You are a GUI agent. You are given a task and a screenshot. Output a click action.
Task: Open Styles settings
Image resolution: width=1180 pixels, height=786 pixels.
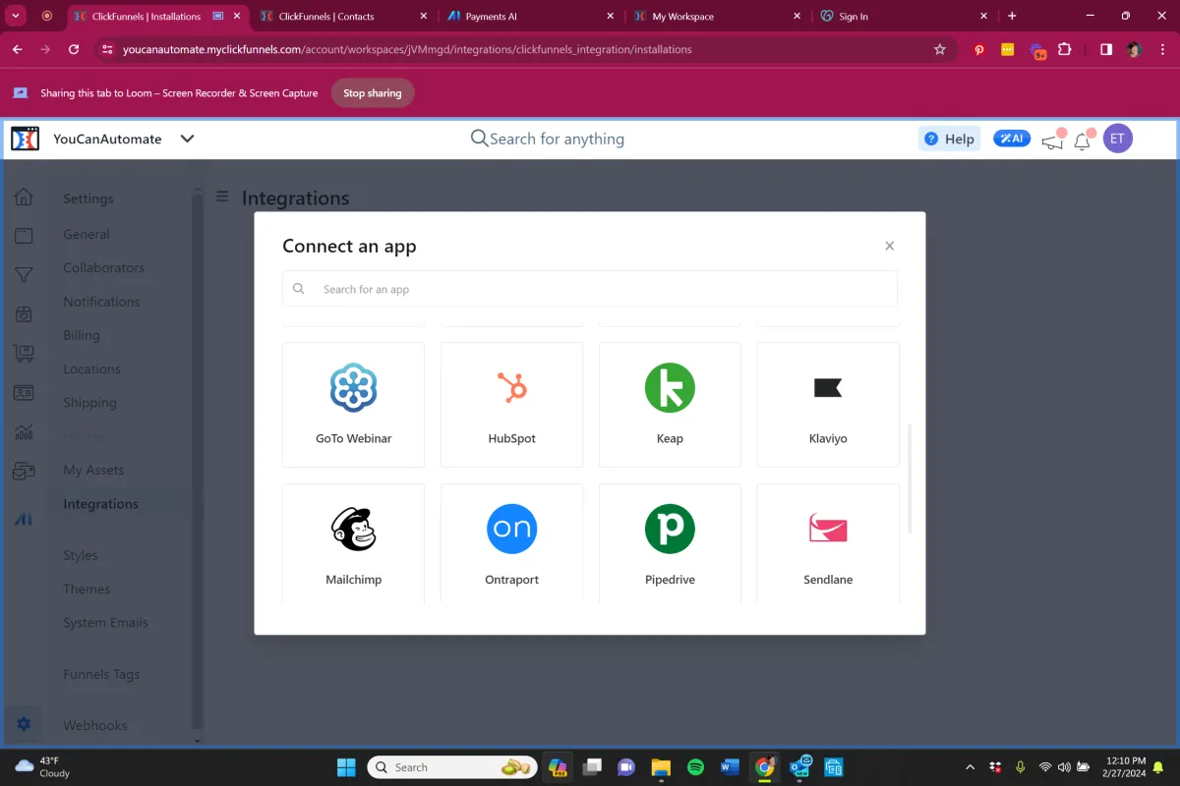click(81, 555)
